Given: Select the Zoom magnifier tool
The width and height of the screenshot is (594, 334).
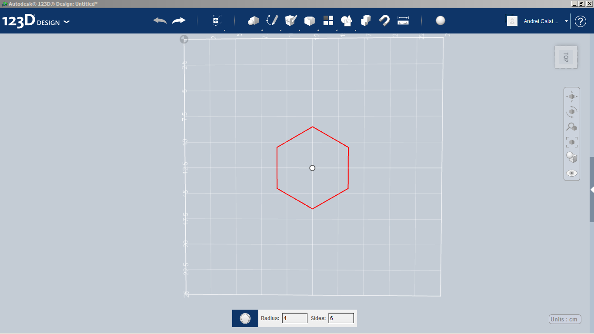Looking at the screenshot, I should tap(572, 127).
